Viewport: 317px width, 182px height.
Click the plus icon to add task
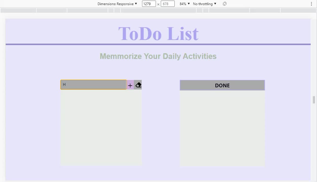(x=130, y=85)
